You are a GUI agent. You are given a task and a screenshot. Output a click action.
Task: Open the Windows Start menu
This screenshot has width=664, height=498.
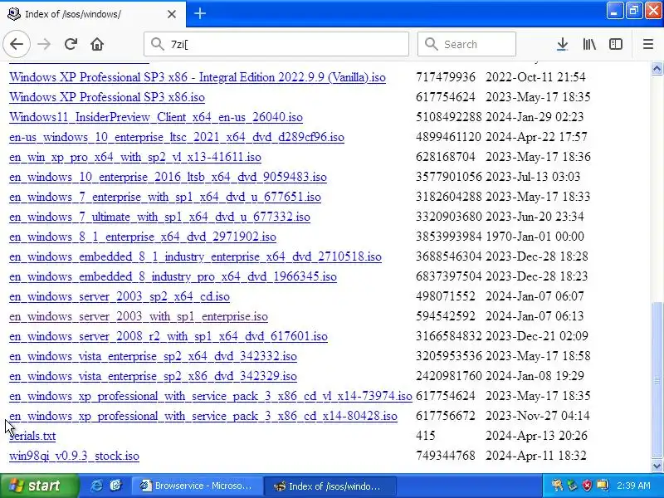point(39,486)
